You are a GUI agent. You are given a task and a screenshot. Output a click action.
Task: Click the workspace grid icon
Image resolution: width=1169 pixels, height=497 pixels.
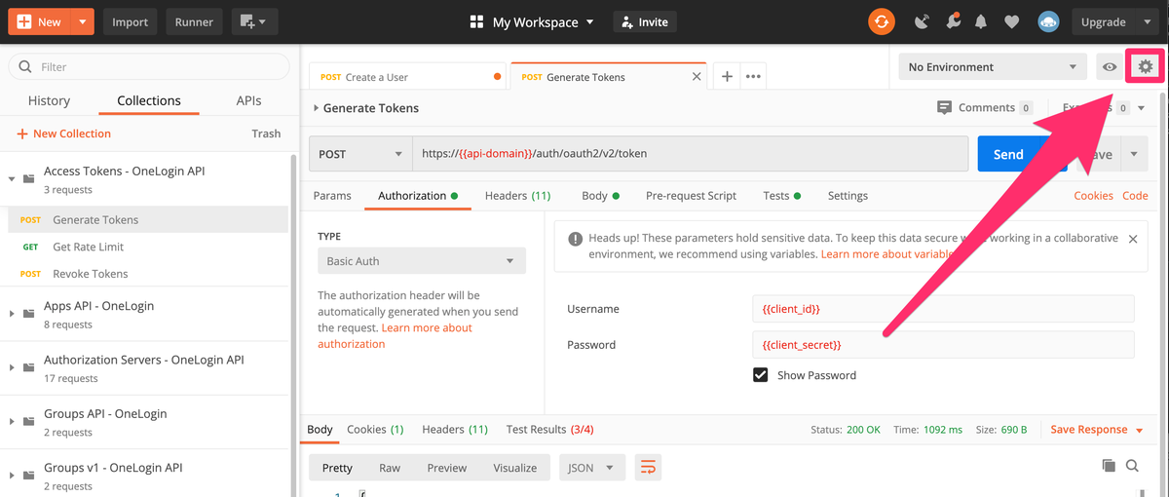(x=476, y=21)
